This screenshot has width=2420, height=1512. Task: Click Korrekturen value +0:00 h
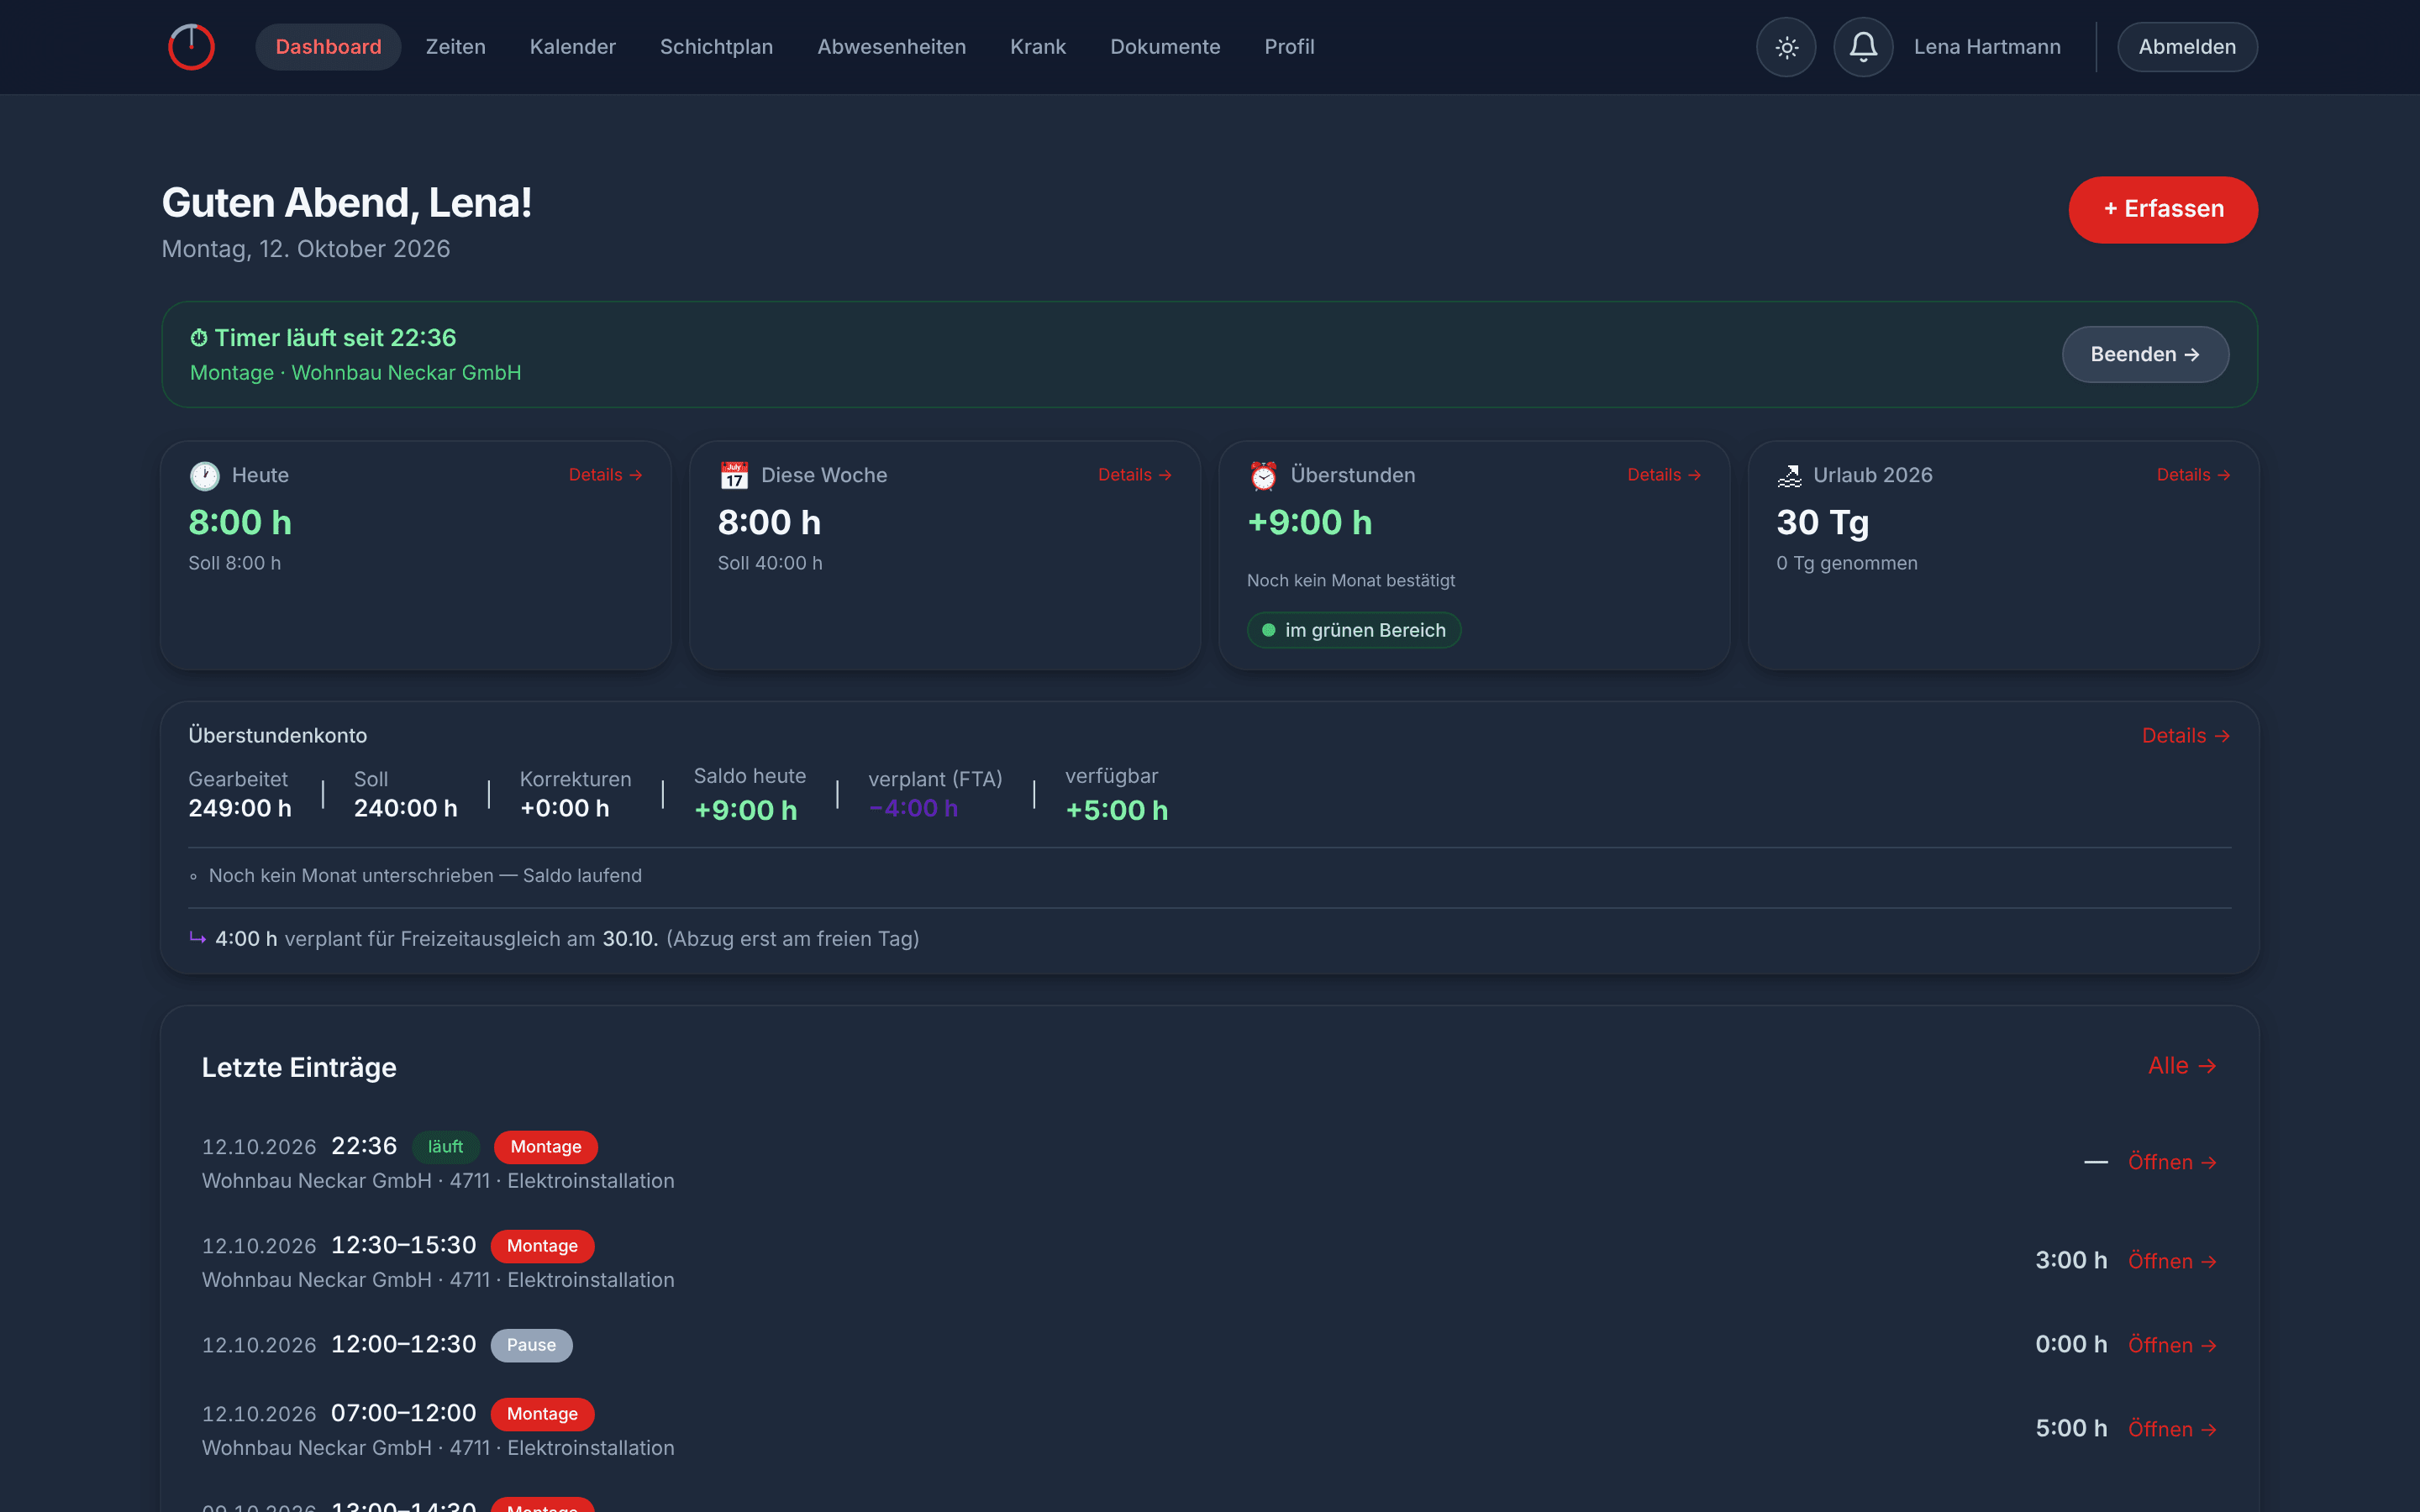[x=564, y=808]
